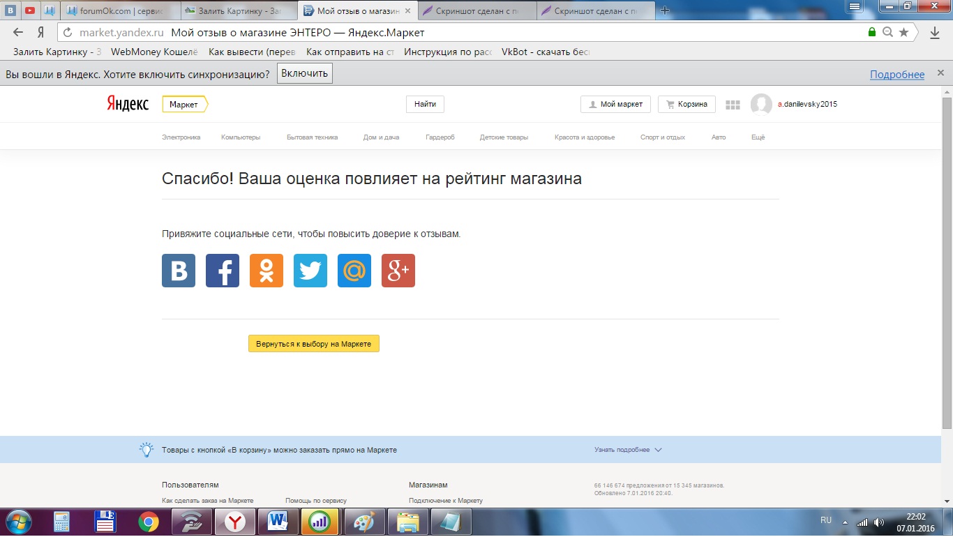Screen dimensions: 953x537
Task: Click the lightbulb tip icon
Action: 146,450
